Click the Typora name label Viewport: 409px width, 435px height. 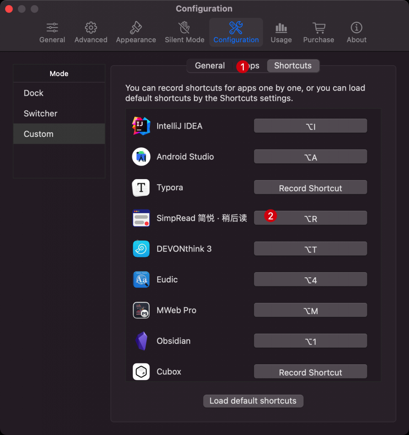point(170,188)
